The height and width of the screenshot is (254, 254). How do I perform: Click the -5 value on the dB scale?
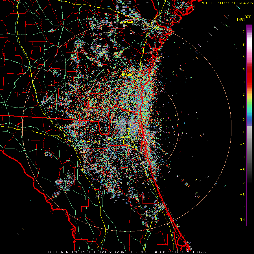(x=242, y=182)
